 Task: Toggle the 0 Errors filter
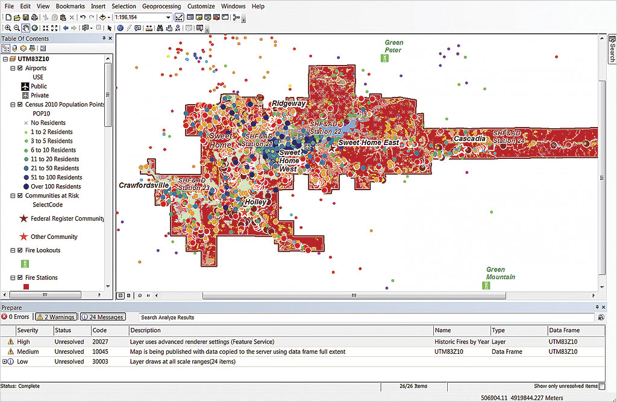click(16, 317)
